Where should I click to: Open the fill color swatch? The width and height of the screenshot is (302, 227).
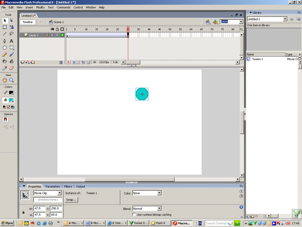pos(11,100)
